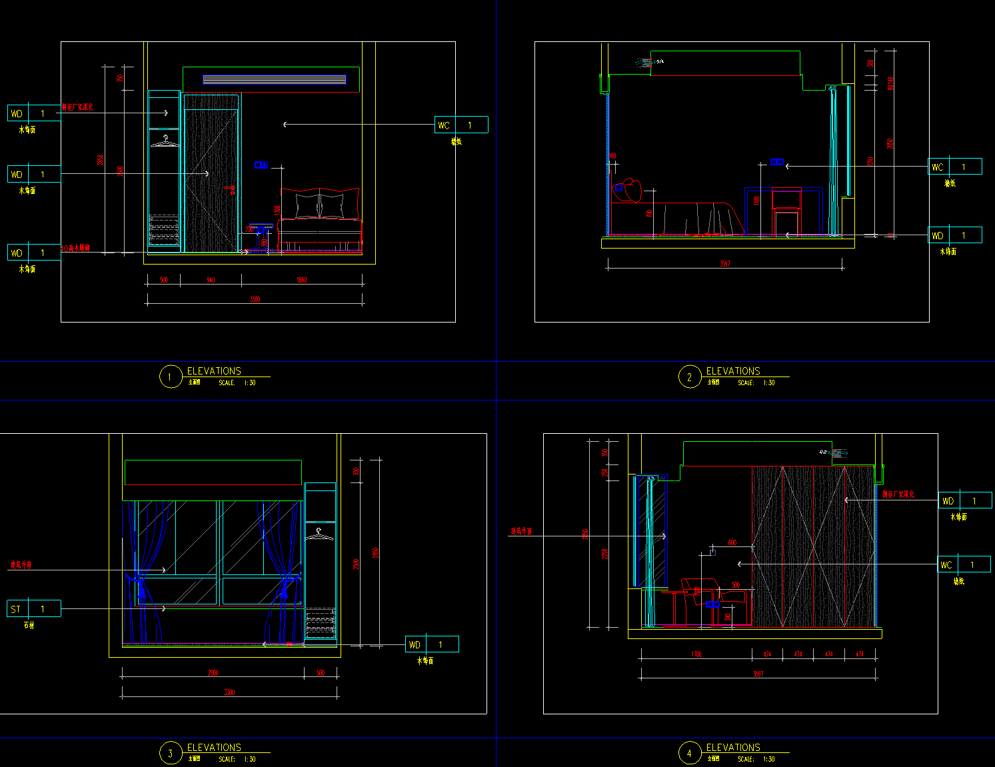Click the blue wall socket symbol in elevation 1

tap(261, 165)
